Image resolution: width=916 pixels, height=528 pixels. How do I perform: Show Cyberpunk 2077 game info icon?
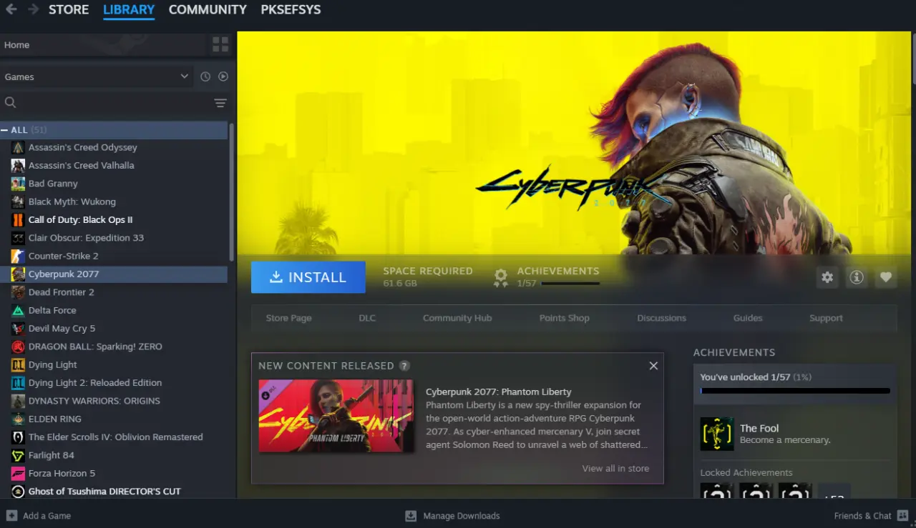pos(857,277)
